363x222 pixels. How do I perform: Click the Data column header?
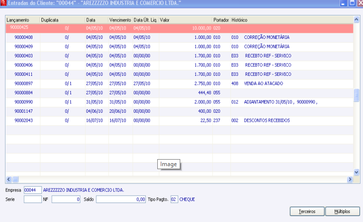pyautogui.click(x=97, y=20)
